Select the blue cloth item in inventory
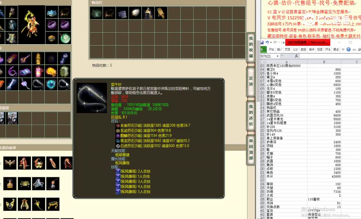 click(x=122, y=13)
